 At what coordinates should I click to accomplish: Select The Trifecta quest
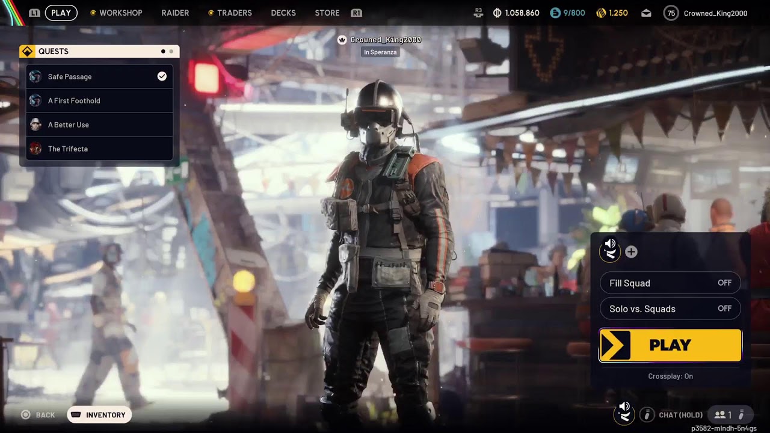99,149
